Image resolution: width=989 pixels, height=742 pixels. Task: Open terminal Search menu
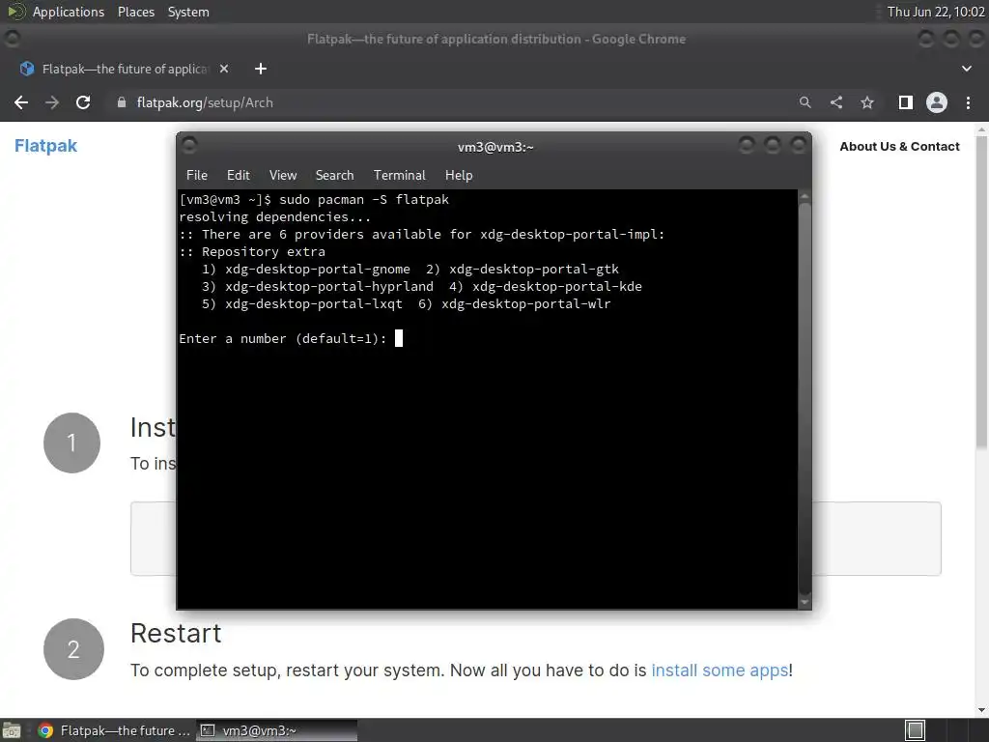[x=334, y=176]
